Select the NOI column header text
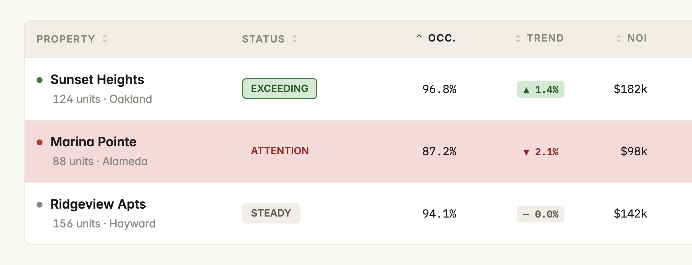The image size is (692, 265). [x=637, y=38]
